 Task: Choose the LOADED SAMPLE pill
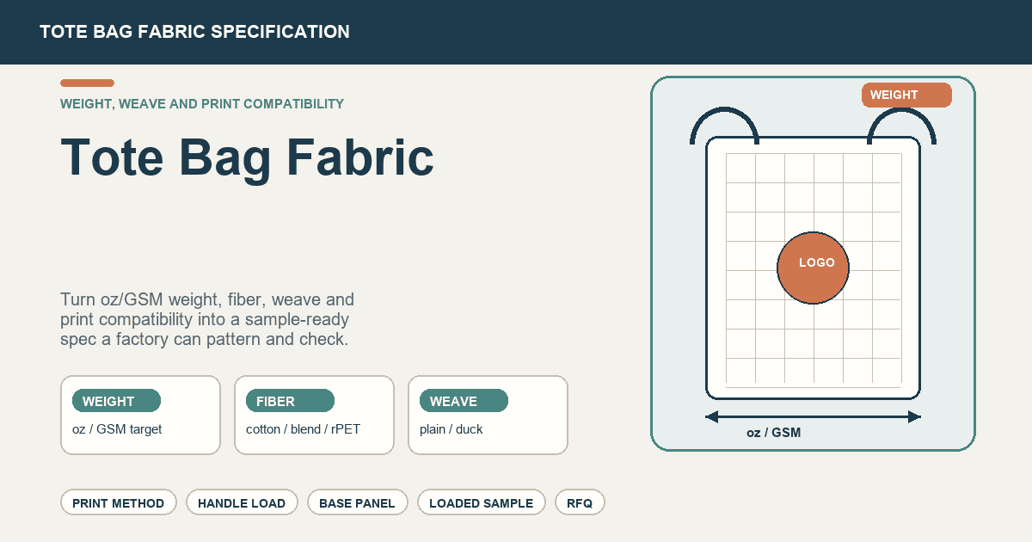(482, 502)
